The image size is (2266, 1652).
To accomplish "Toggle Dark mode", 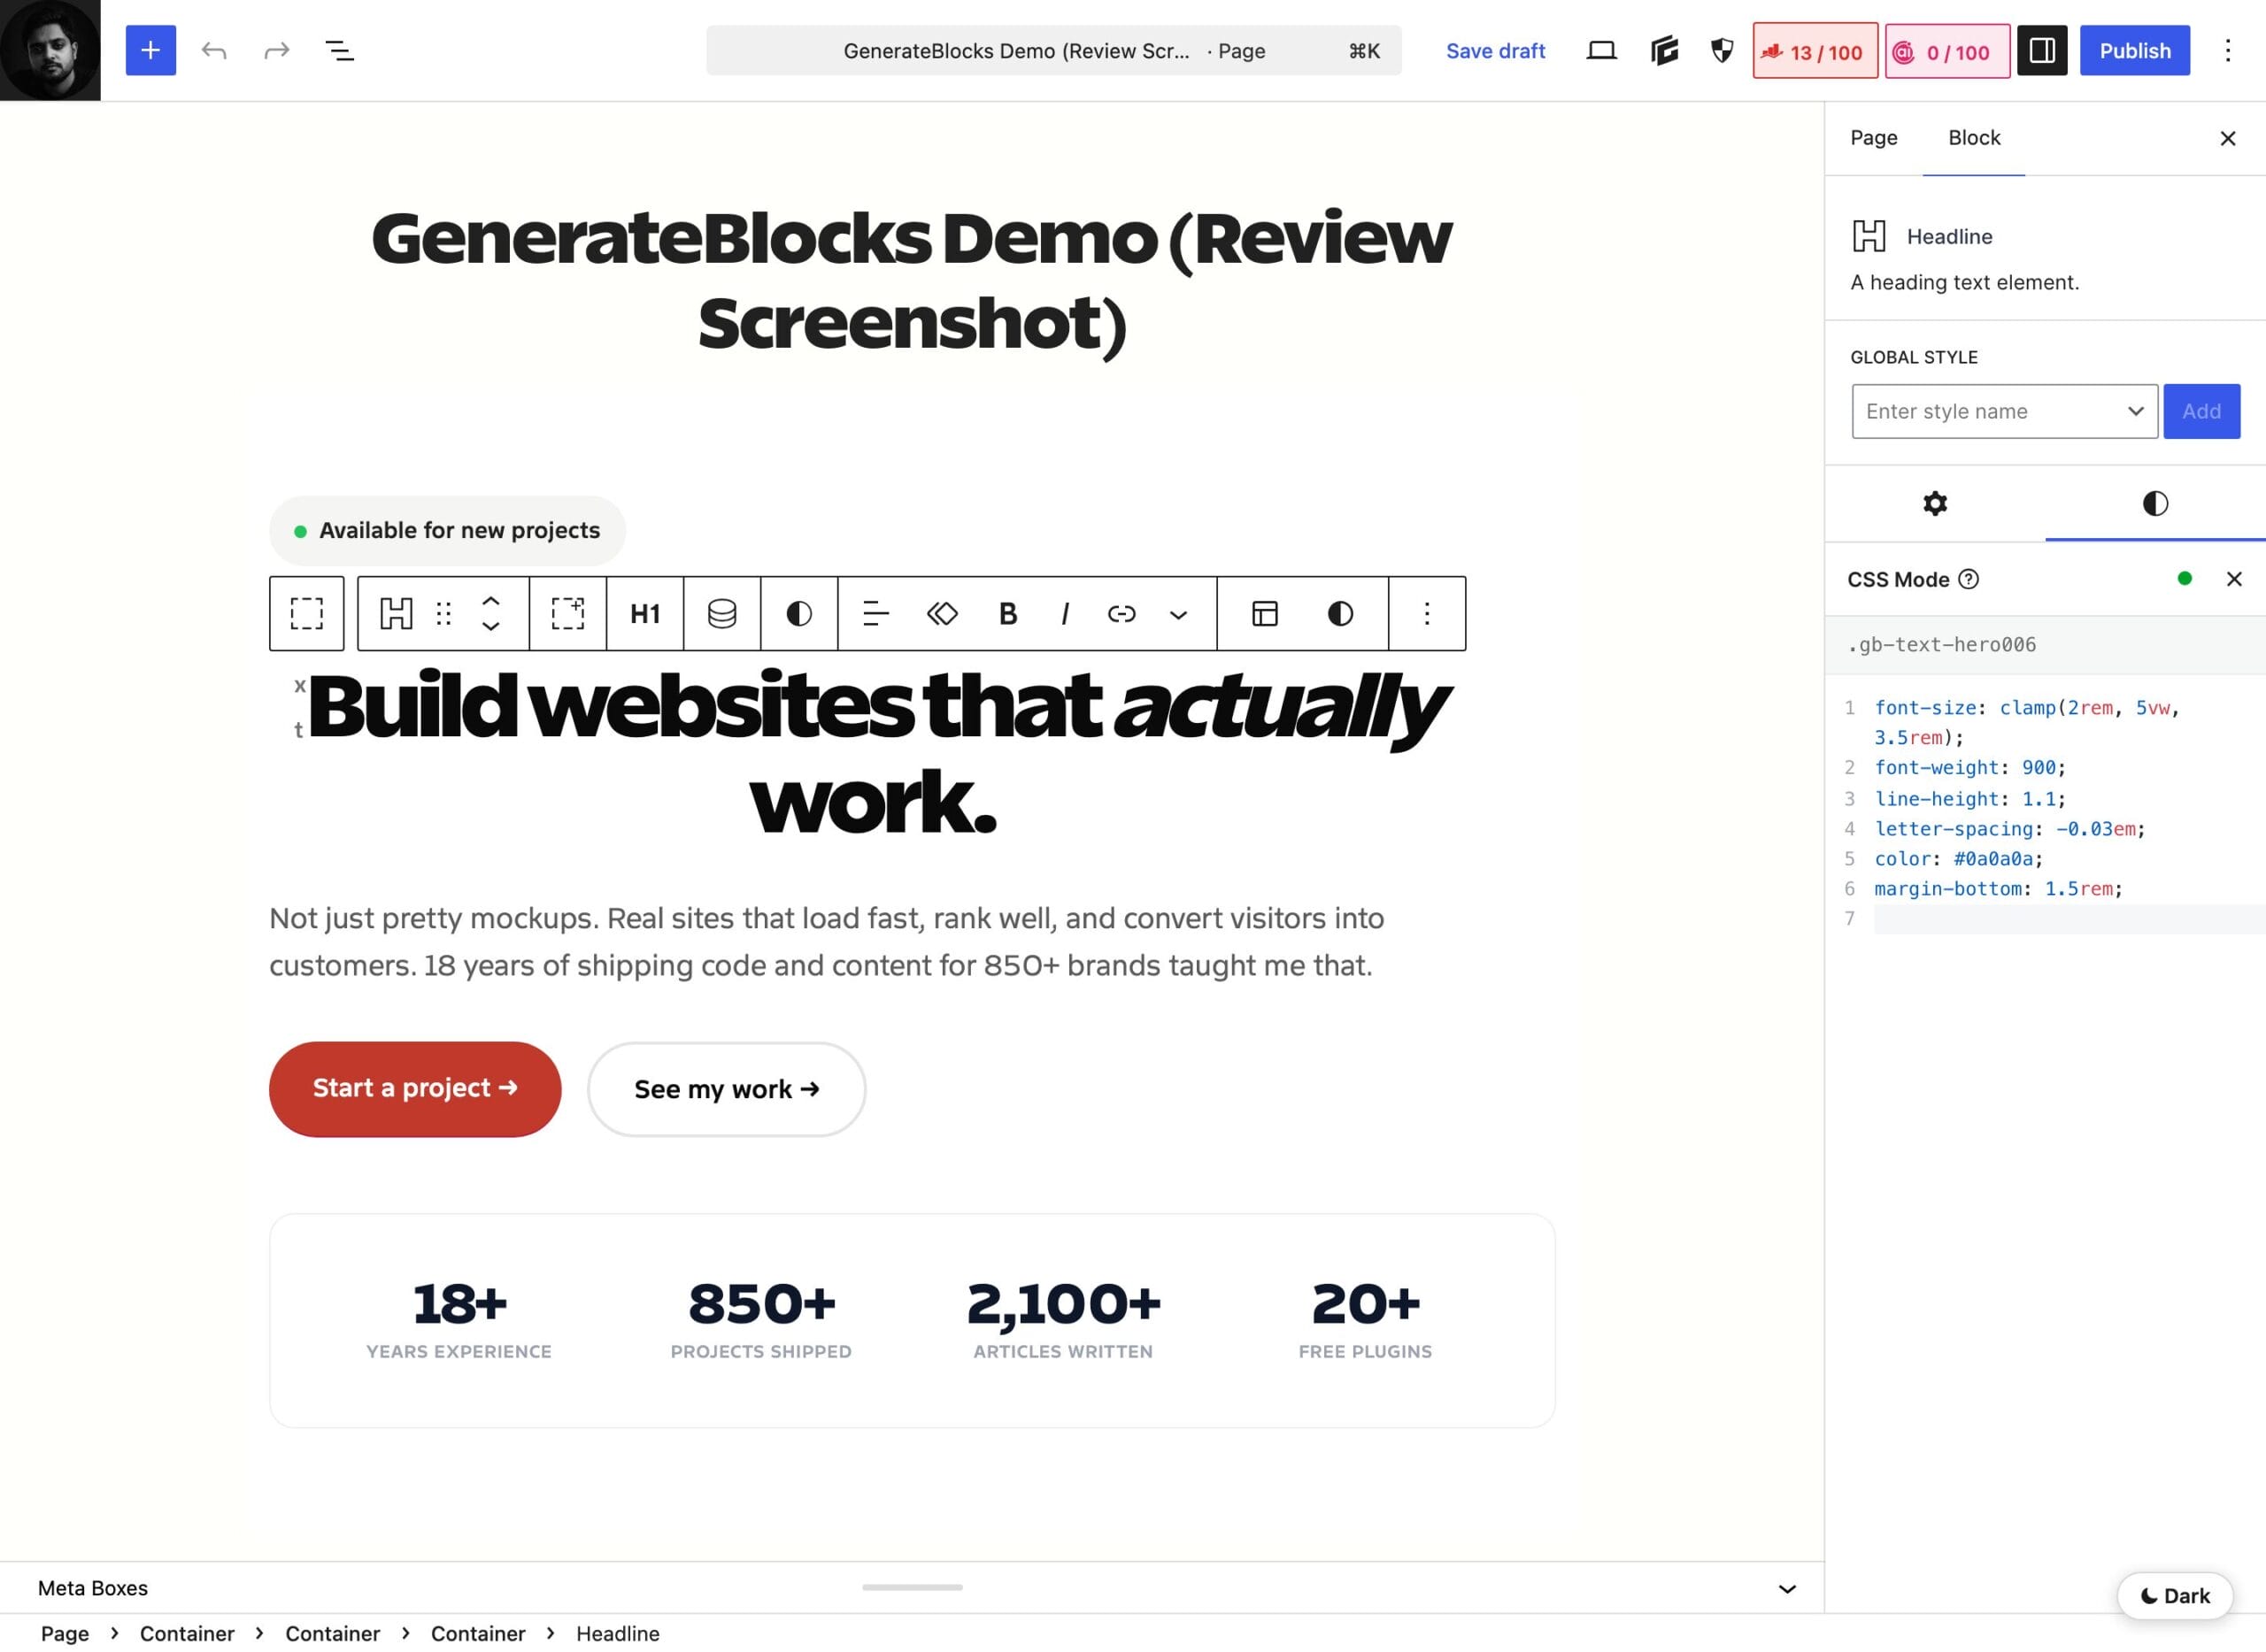I will [2175, 1595].
